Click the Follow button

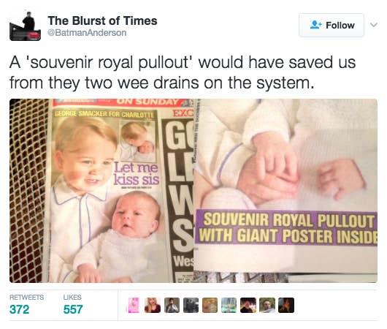pyautogui.click(x=332, y=25)
